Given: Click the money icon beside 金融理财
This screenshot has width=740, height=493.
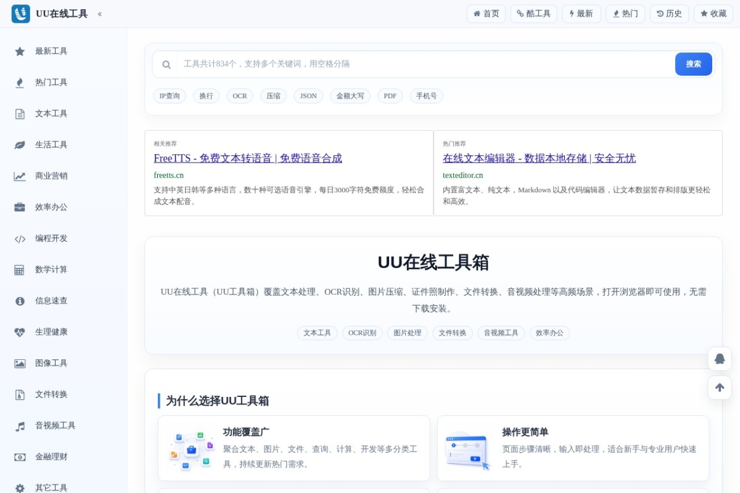Looking at the screenshot, I should tap(20, 457).
